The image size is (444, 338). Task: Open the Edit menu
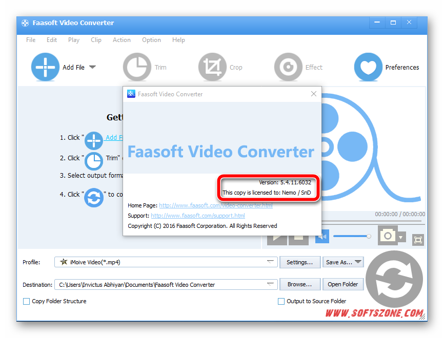(52, 40)
